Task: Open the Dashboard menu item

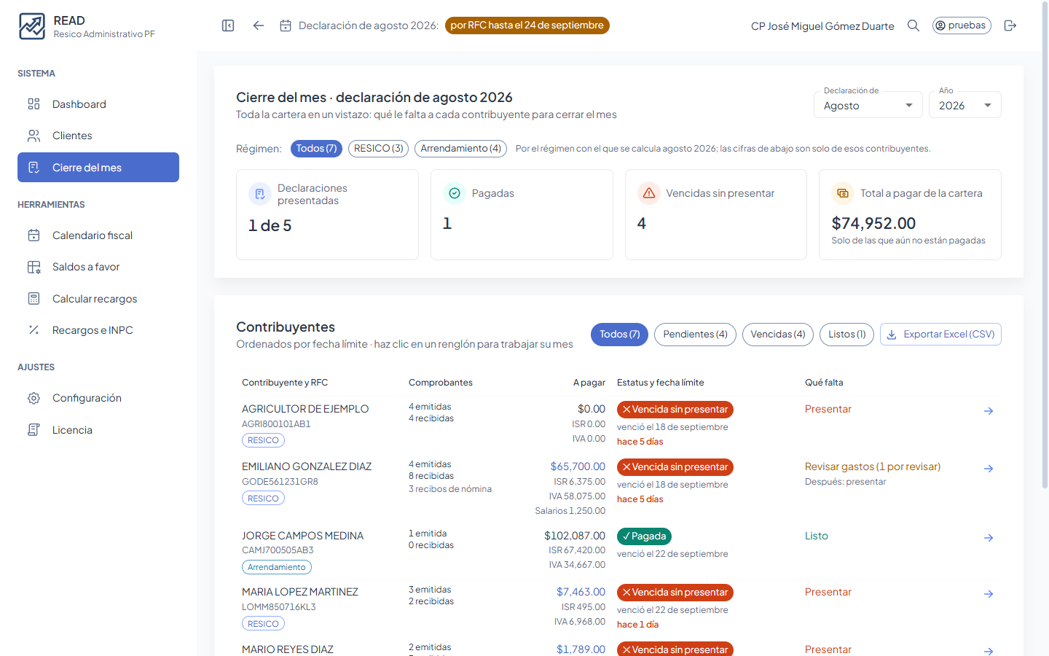Action: (x=98, y=104)
